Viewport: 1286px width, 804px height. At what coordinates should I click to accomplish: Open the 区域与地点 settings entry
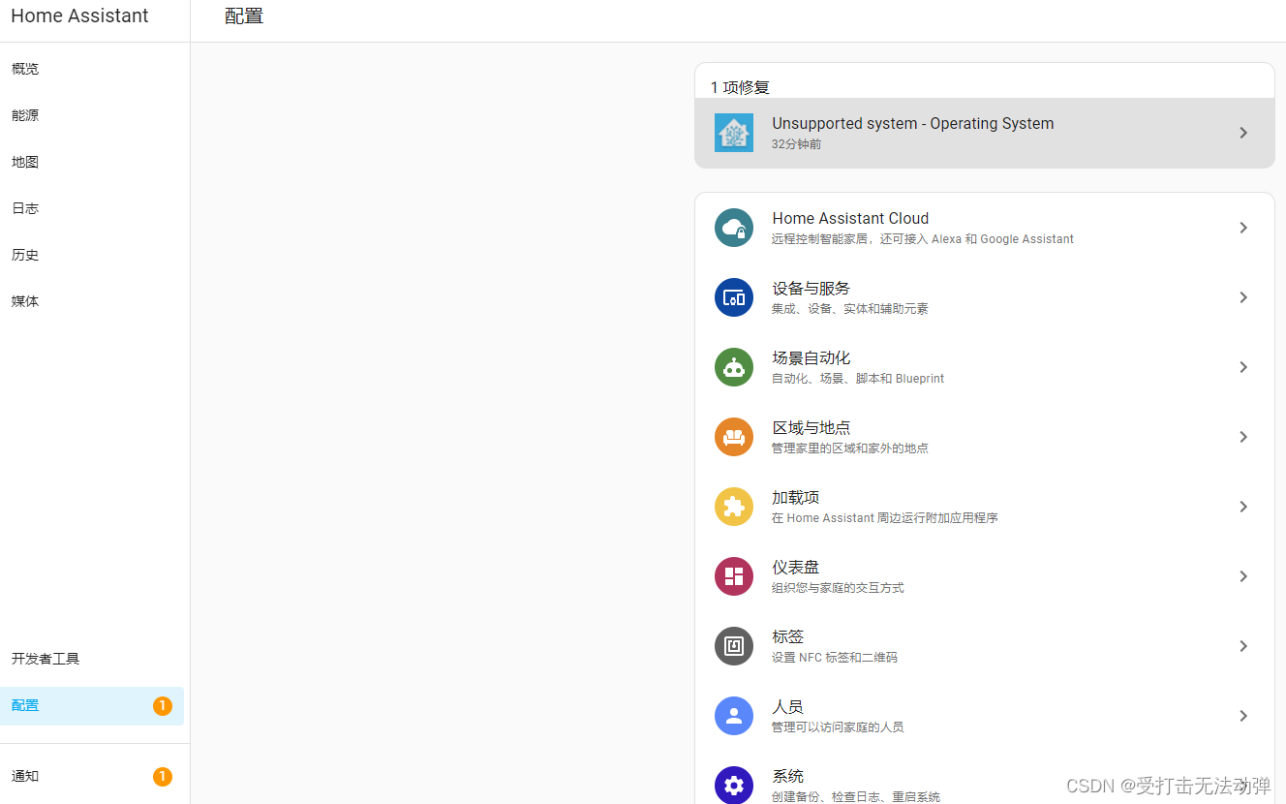[985, 437]
